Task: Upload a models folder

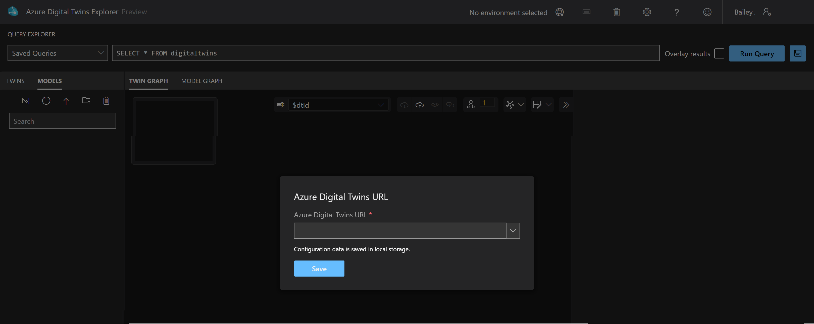Action: (86, 100)
